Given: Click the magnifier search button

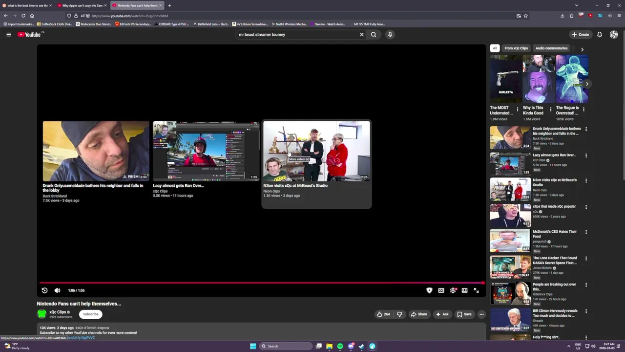Looking at the screenshot, I should (374, 34).
